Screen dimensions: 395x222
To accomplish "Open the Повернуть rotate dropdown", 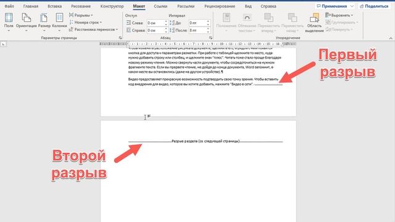I will 339,30.
